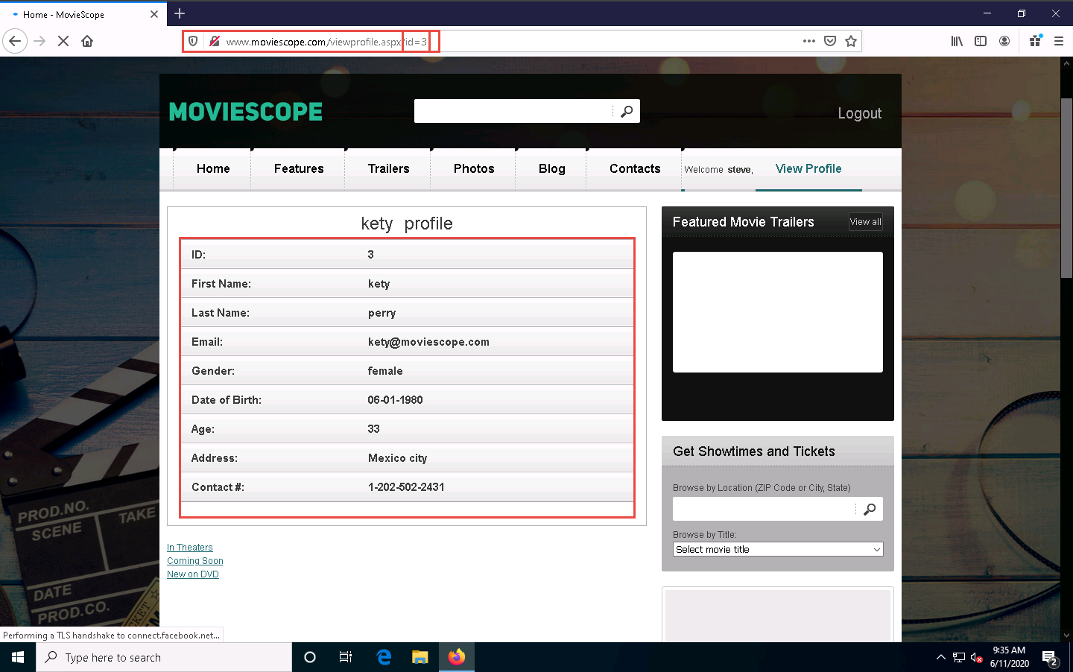
Task: Open page actions three-dot menu
Action: (x=809, y=41)
